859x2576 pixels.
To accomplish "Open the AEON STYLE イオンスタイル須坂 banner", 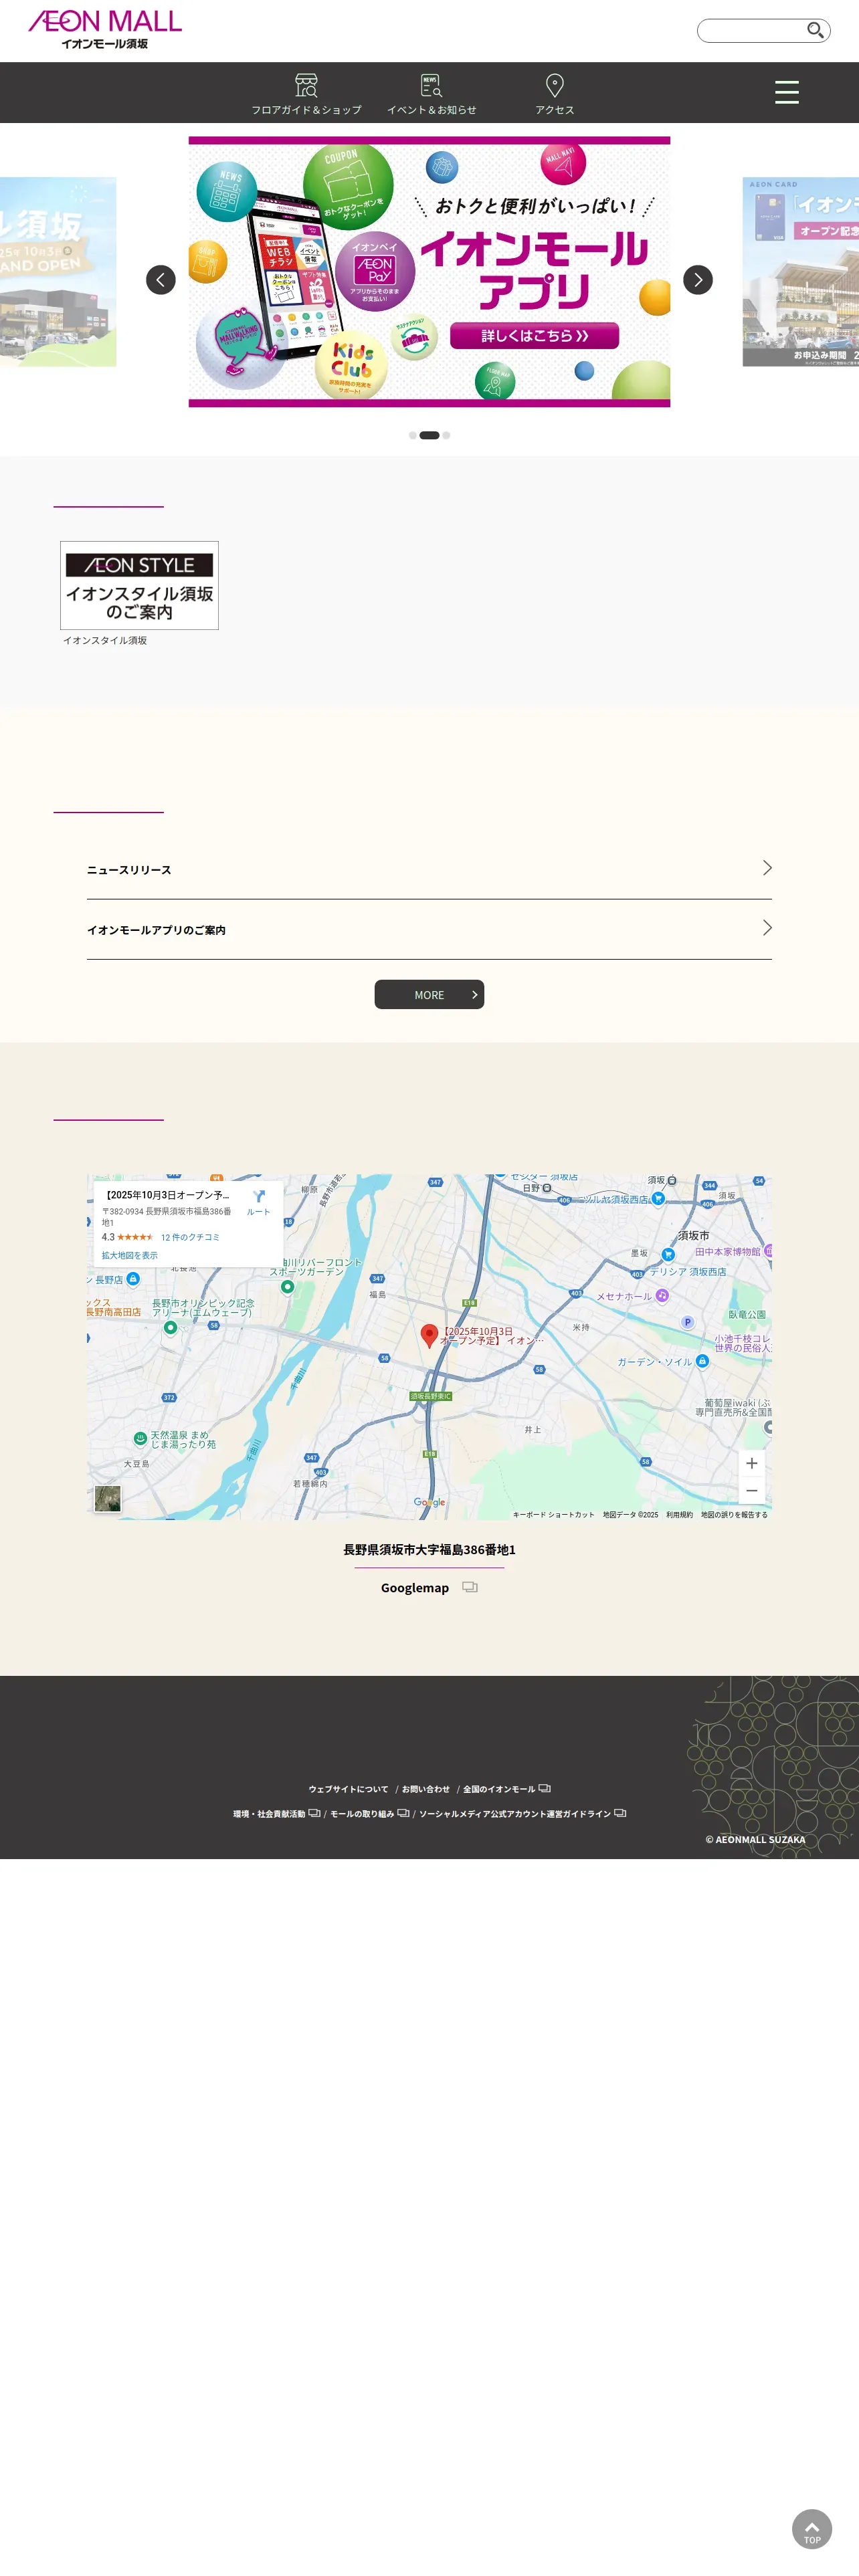I will click(x=139, y=585).
